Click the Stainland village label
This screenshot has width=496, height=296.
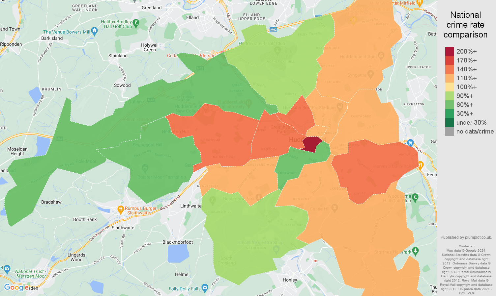point(118,56)
